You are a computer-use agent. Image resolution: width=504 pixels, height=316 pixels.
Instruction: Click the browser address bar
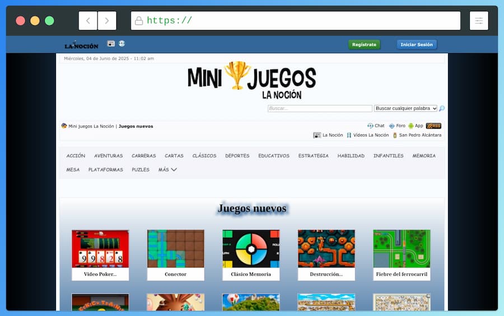click(x=295, y=21)
